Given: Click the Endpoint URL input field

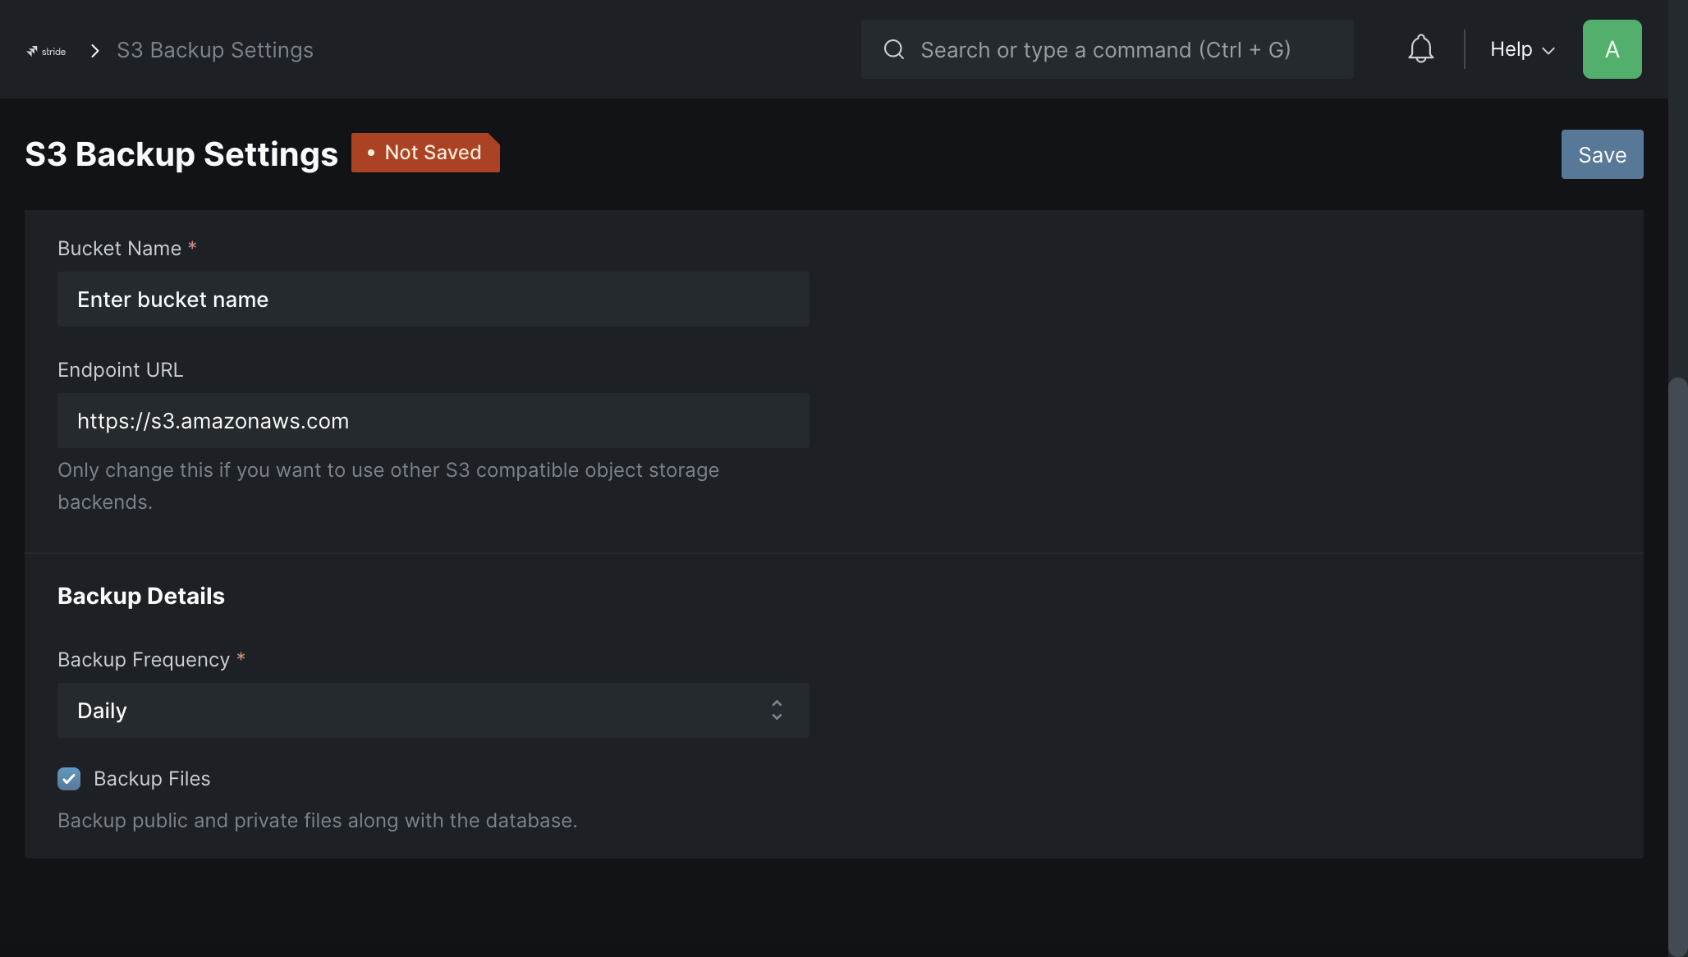Looking at the screenshot, I should [433, 421].
